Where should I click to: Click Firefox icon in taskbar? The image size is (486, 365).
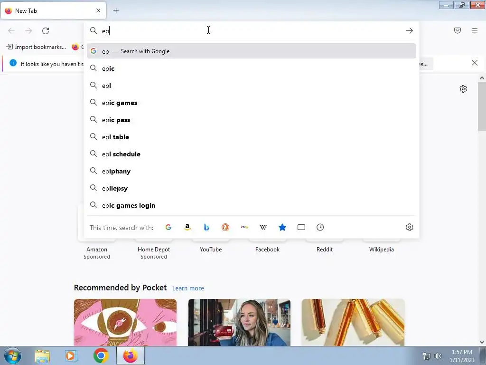(x=131, y=355)
